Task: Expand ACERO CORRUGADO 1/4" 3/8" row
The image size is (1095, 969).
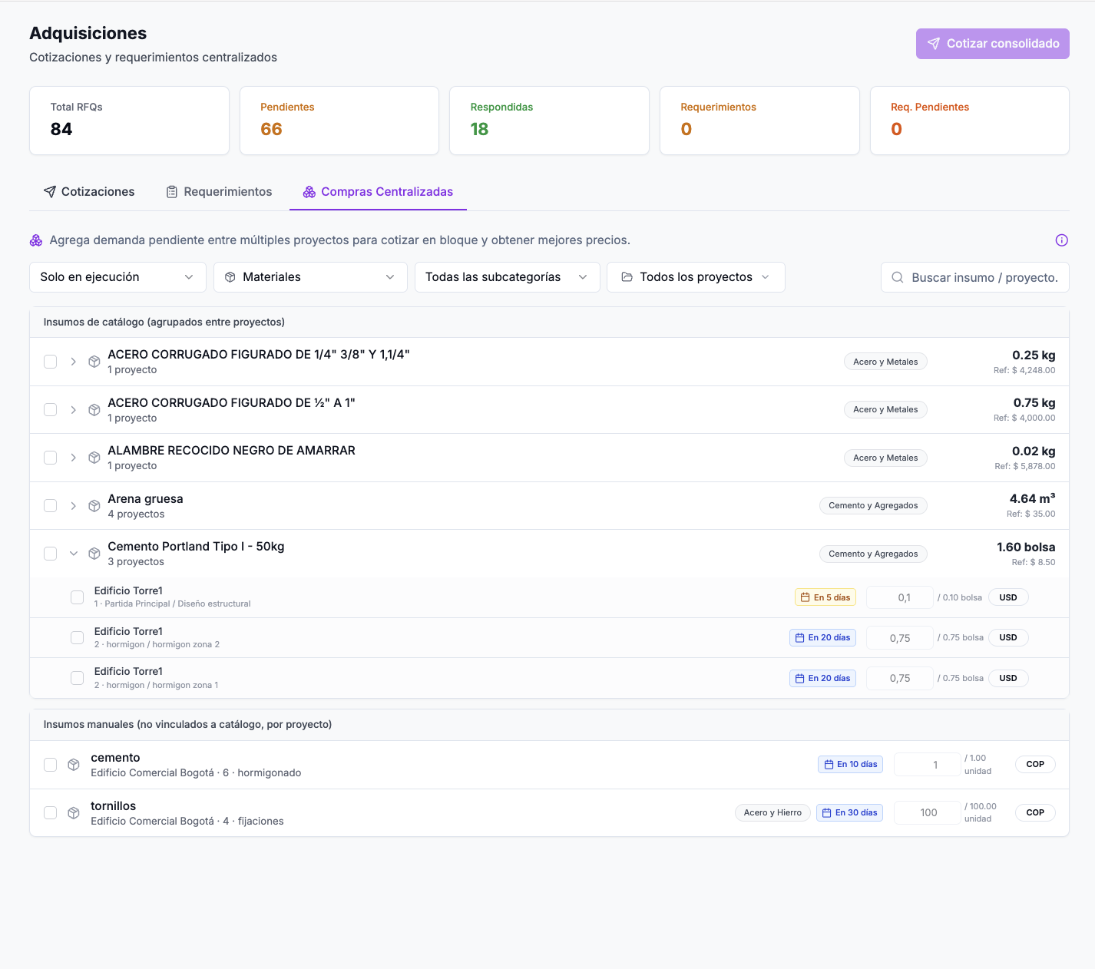Action: [x=74, y=362]
